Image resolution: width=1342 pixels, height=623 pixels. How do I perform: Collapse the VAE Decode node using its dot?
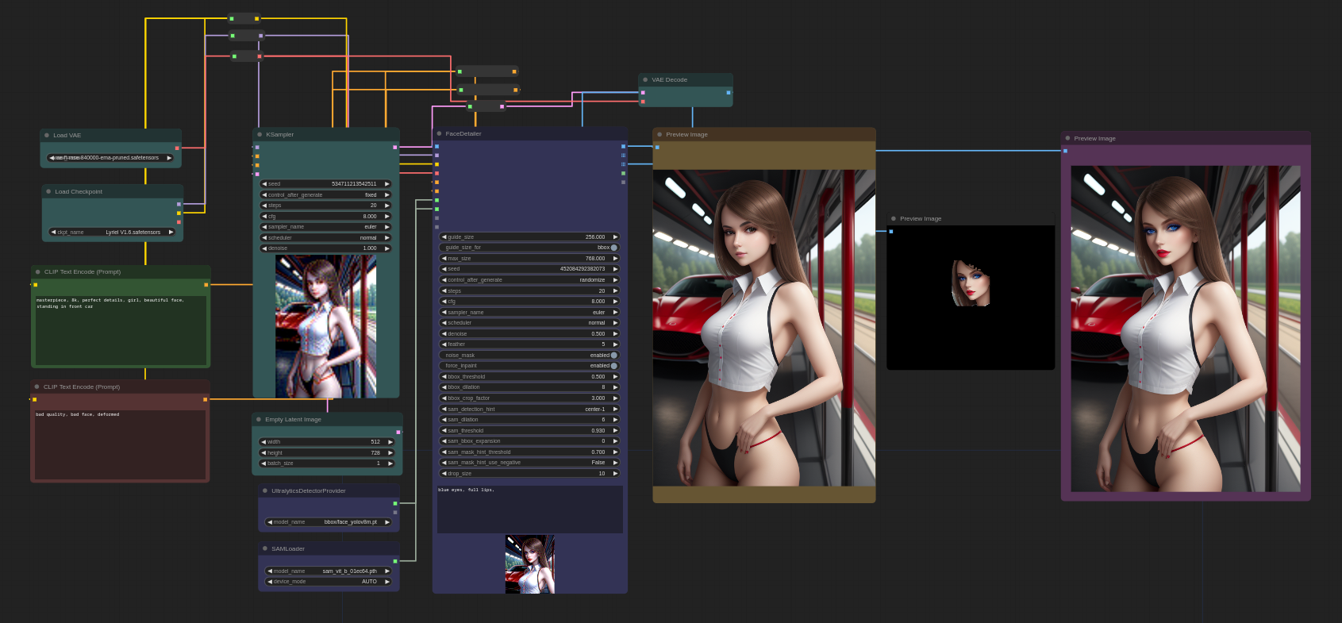point(645,80)
